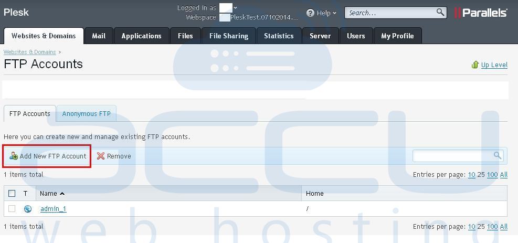
Task: Click the Help question mark icon
Action: click(x=310, y=13)
